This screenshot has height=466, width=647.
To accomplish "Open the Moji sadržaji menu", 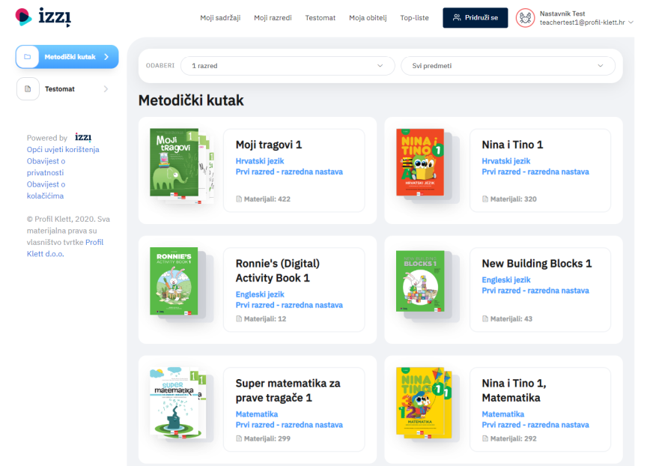I will (x=220, y=18).
